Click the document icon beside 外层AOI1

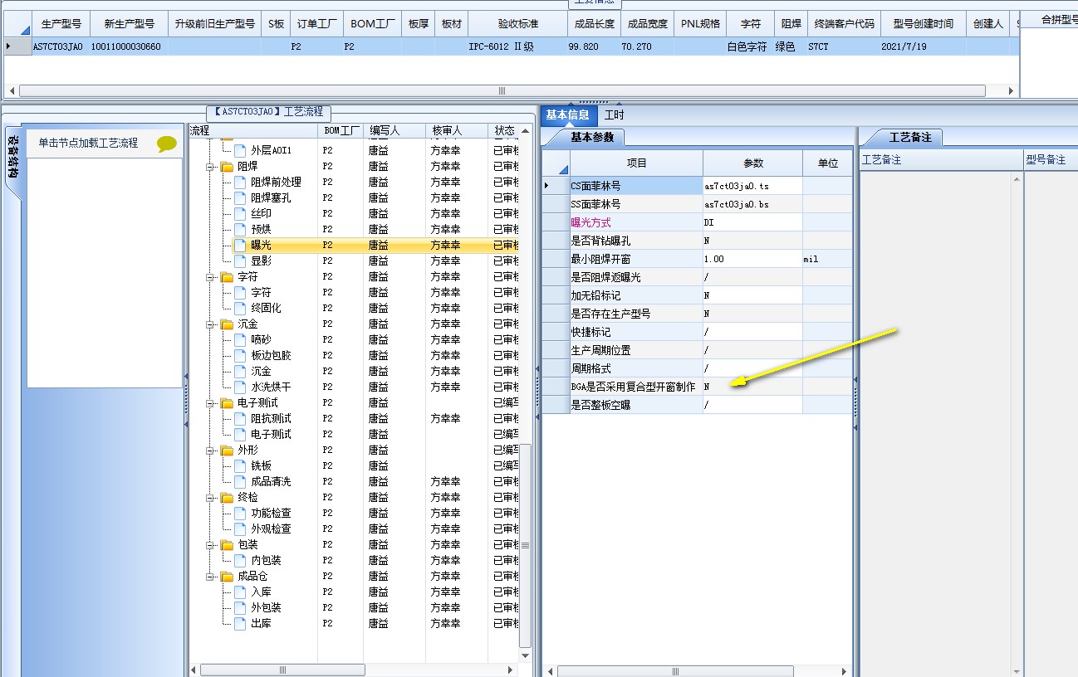[x=240, y=151]
